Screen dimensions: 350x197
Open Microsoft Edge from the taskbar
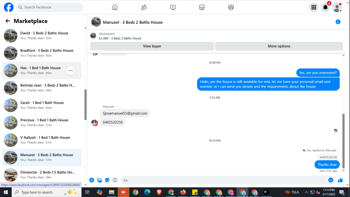tap(147, 192)
